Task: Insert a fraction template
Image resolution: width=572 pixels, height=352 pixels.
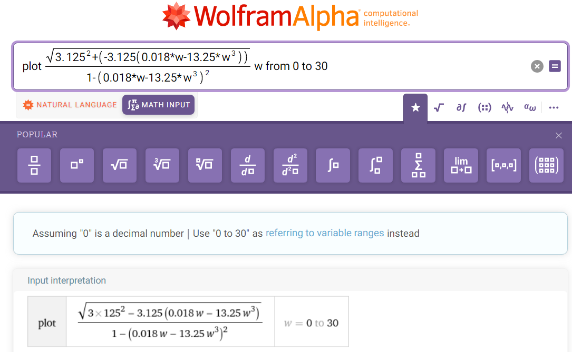Action: tap(34, 165)
